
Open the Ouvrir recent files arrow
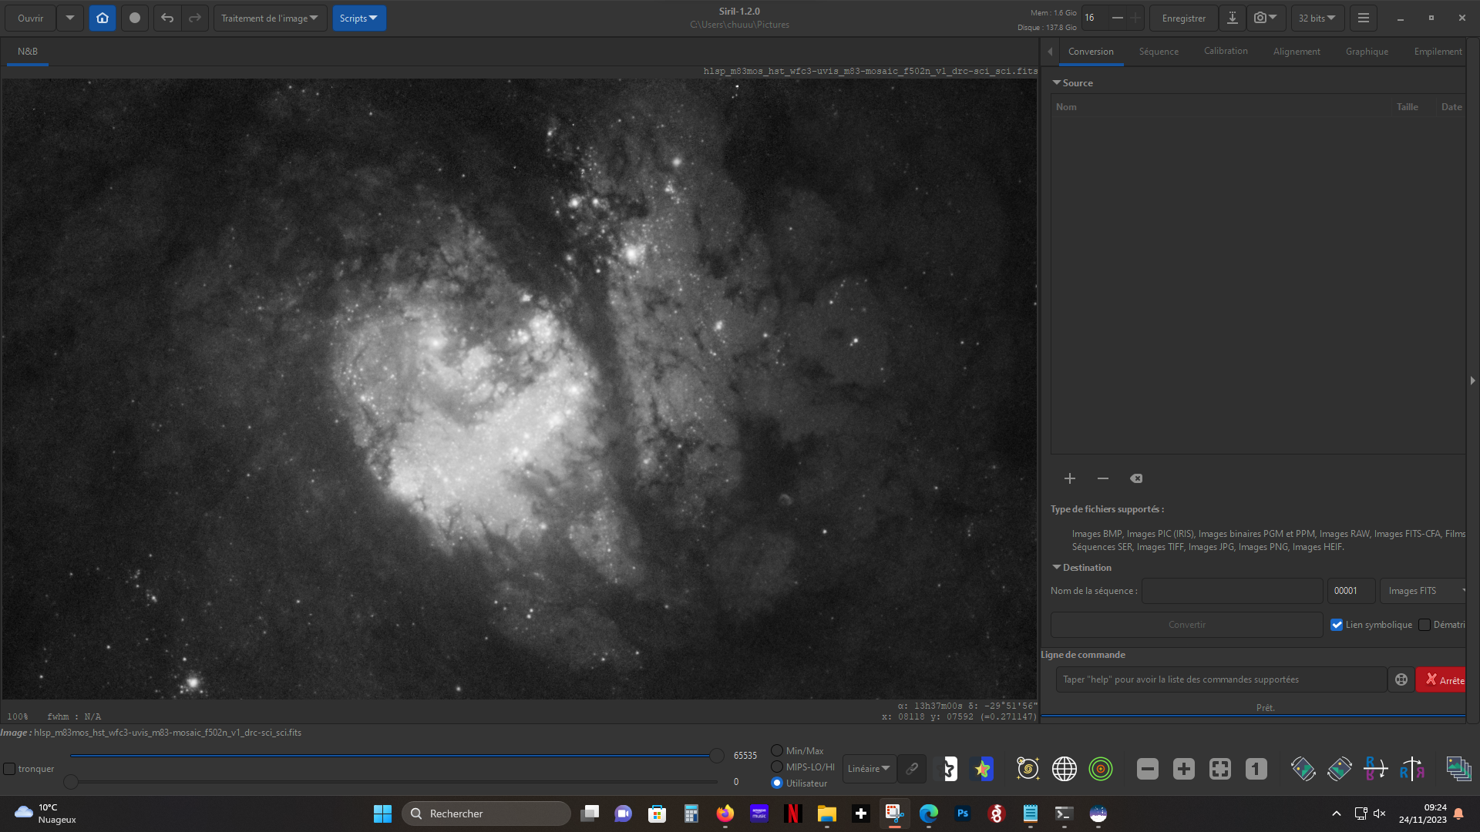coord(70,18)
